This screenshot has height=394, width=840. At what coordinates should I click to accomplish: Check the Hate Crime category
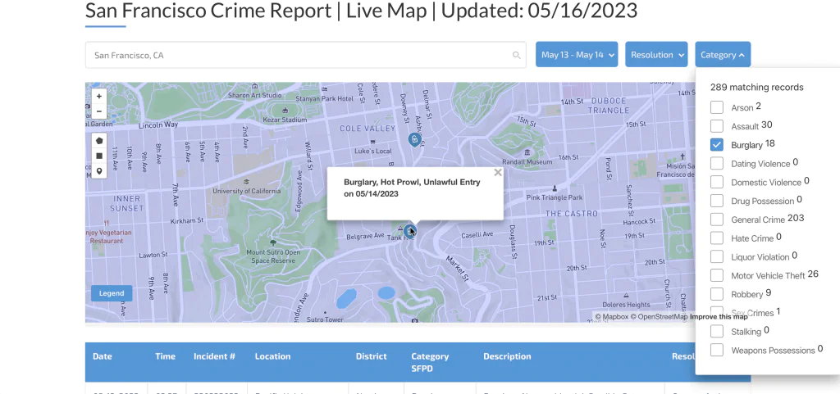[x=717, y=238]
